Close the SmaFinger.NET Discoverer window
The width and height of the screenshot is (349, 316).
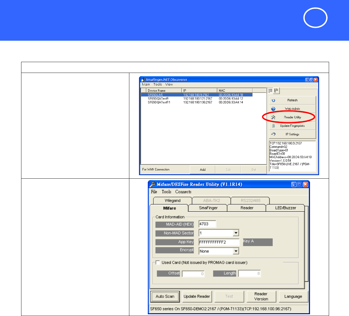coord(316,80)
